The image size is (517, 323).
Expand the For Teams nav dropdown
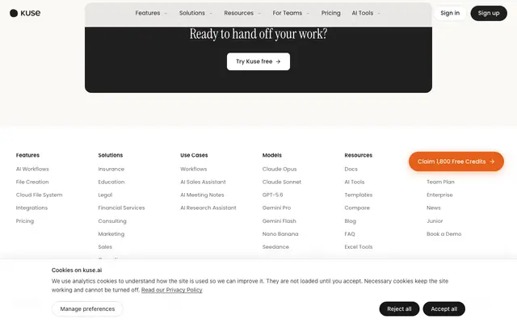point(291,13)
